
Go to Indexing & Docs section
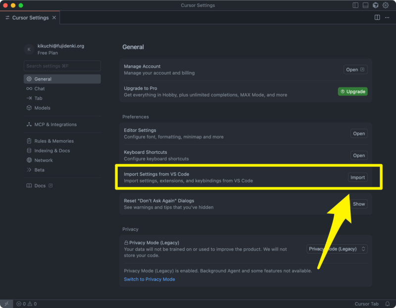[62, 151]
